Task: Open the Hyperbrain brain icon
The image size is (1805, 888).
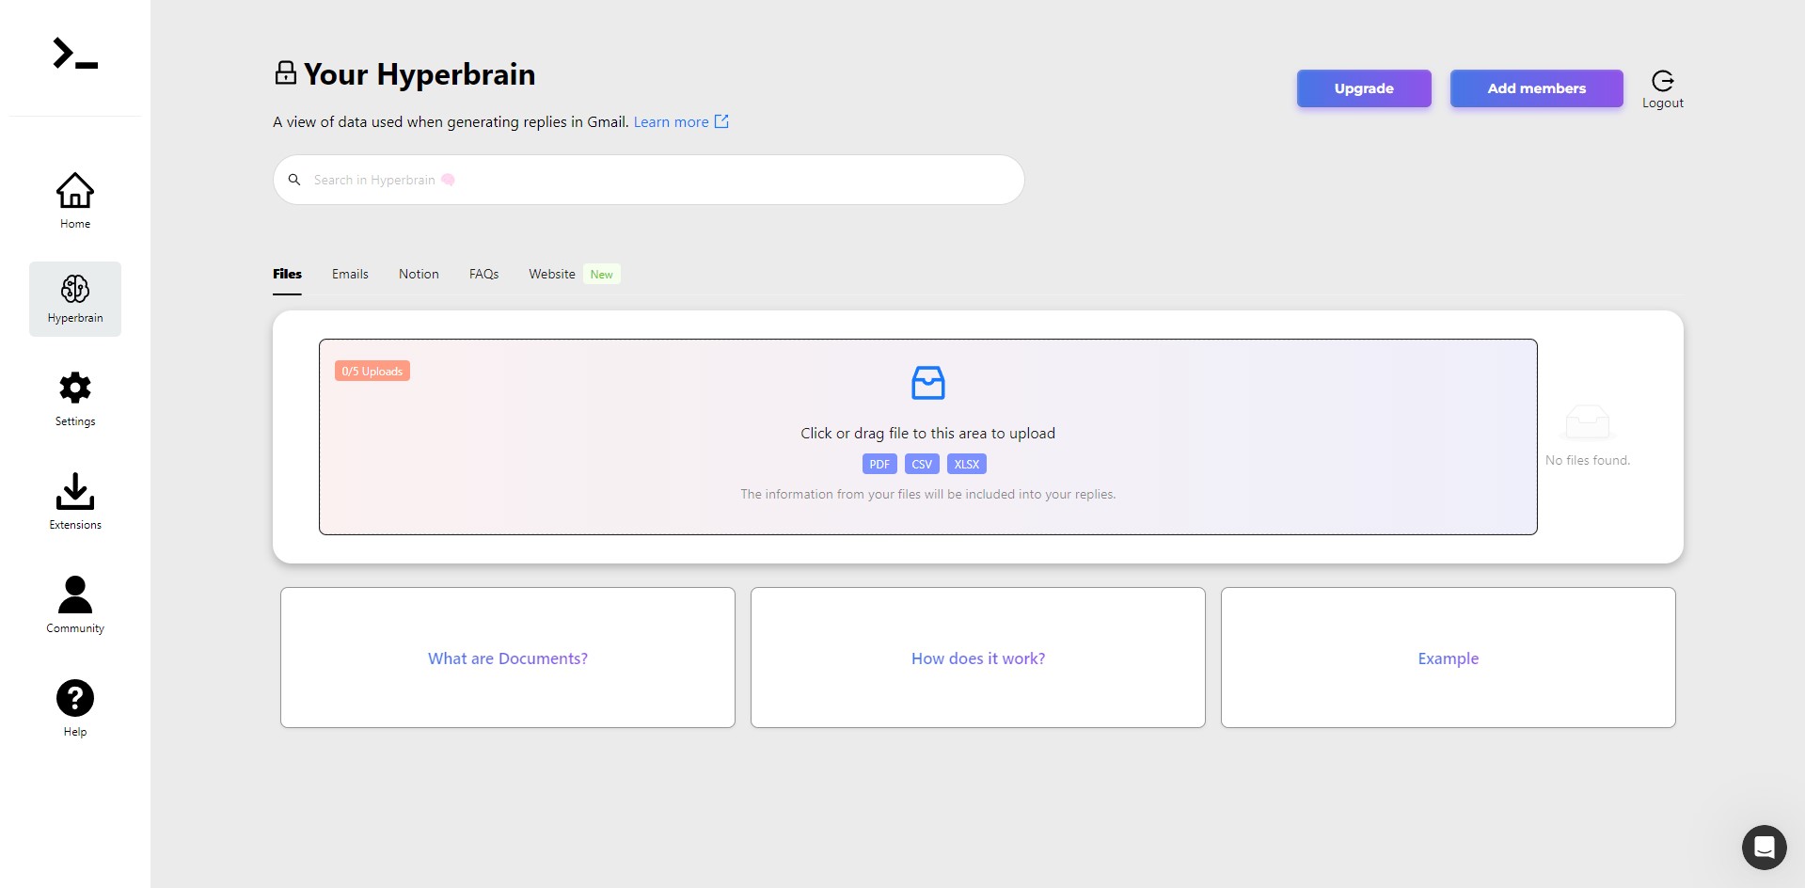Action: pos(75,289)
